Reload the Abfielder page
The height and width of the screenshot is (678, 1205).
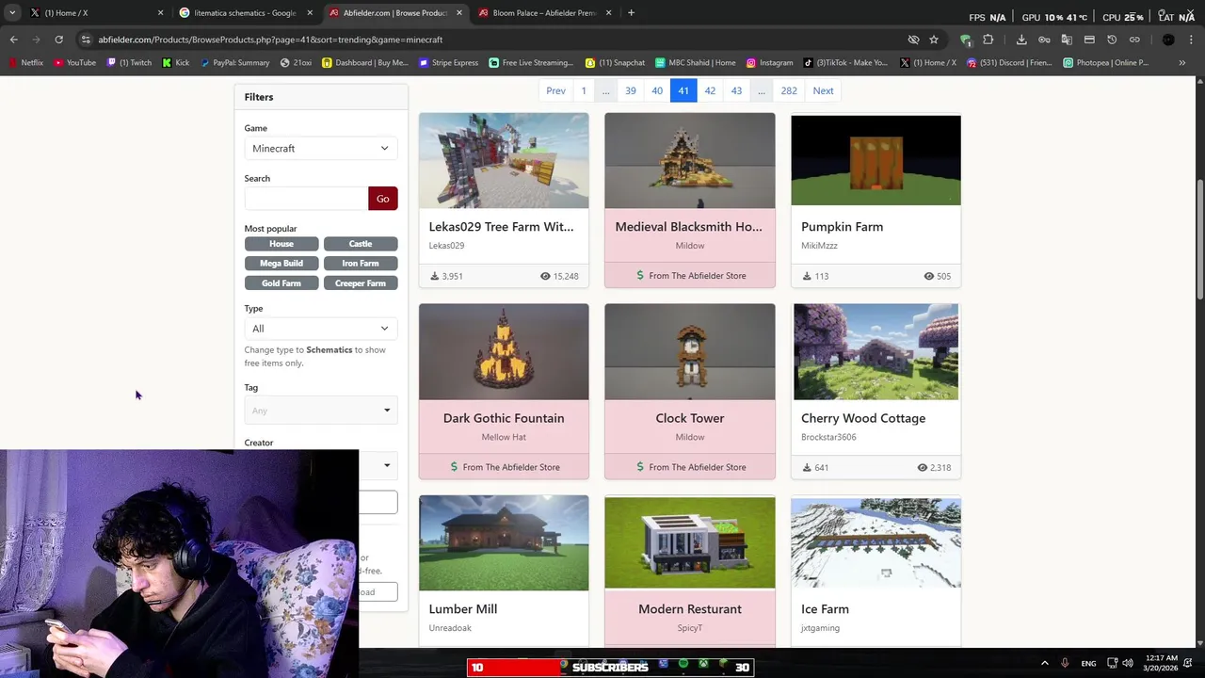58,40
